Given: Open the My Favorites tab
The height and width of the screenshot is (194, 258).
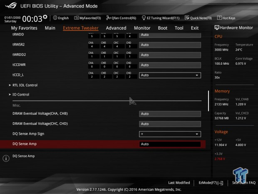Looking at the screenshot, I should 24,28.
